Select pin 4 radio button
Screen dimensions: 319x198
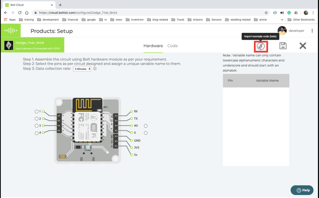tap(36, 133)
